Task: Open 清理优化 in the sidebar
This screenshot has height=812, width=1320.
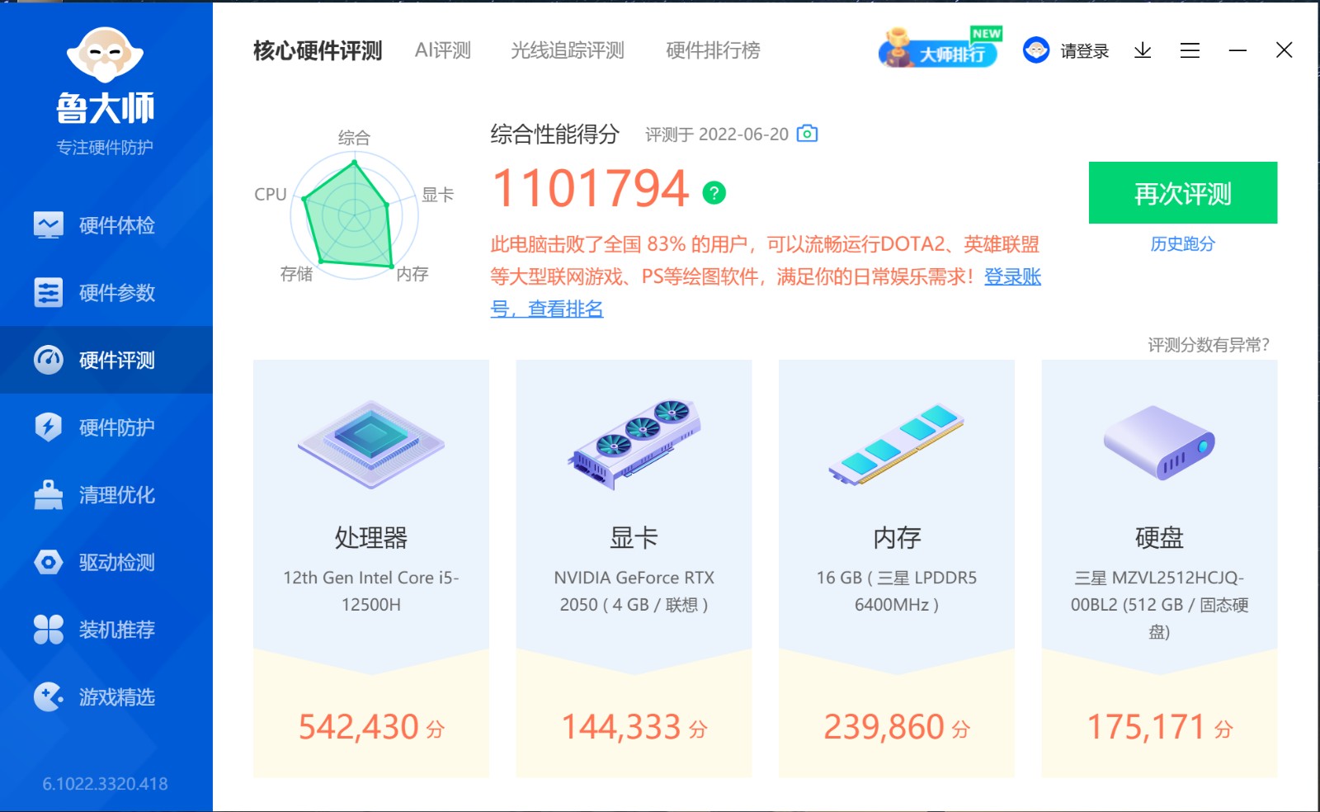Action: click(x=106, y=495)
